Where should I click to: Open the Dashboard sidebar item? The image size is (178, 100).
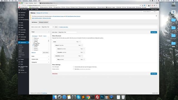[23, 12]
